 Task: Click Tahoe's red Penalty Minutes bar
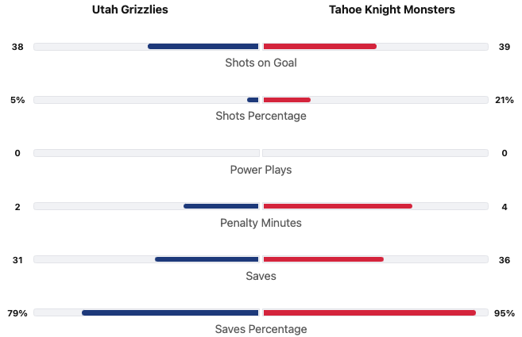pyautogui.click(x=338, y=206)
